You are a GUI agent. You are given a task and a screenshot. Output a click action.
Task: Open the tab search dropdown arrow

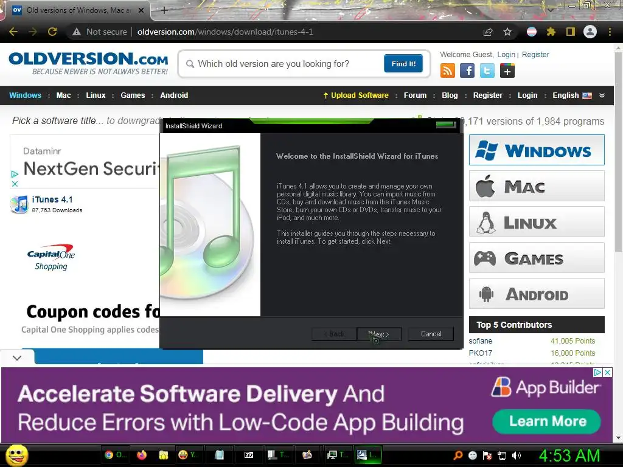pyautogui.click(x=551, y=10)
